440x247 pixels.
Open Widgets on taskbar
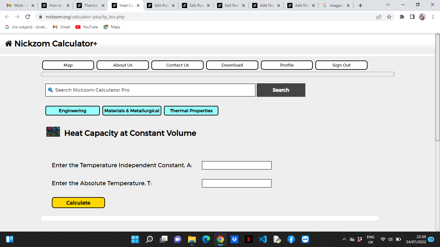(x=10, y=239)
